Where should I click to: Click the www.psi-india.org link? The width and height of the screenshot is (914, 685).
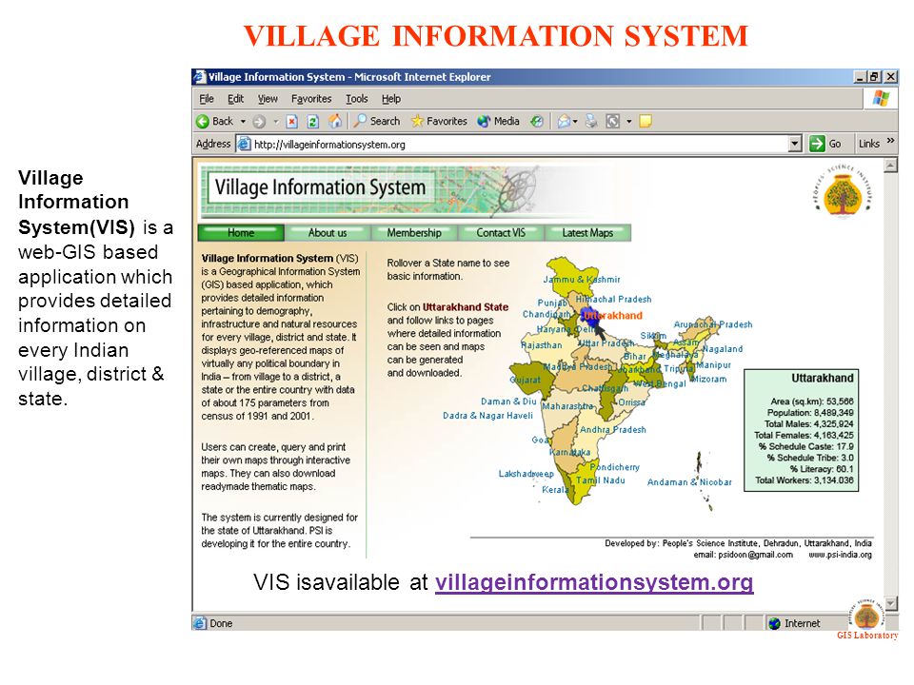click(840, 555)
